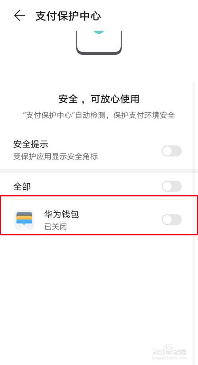Select the 全部 list label
Screen dimensions: 198x365
[x=22, y=186]
